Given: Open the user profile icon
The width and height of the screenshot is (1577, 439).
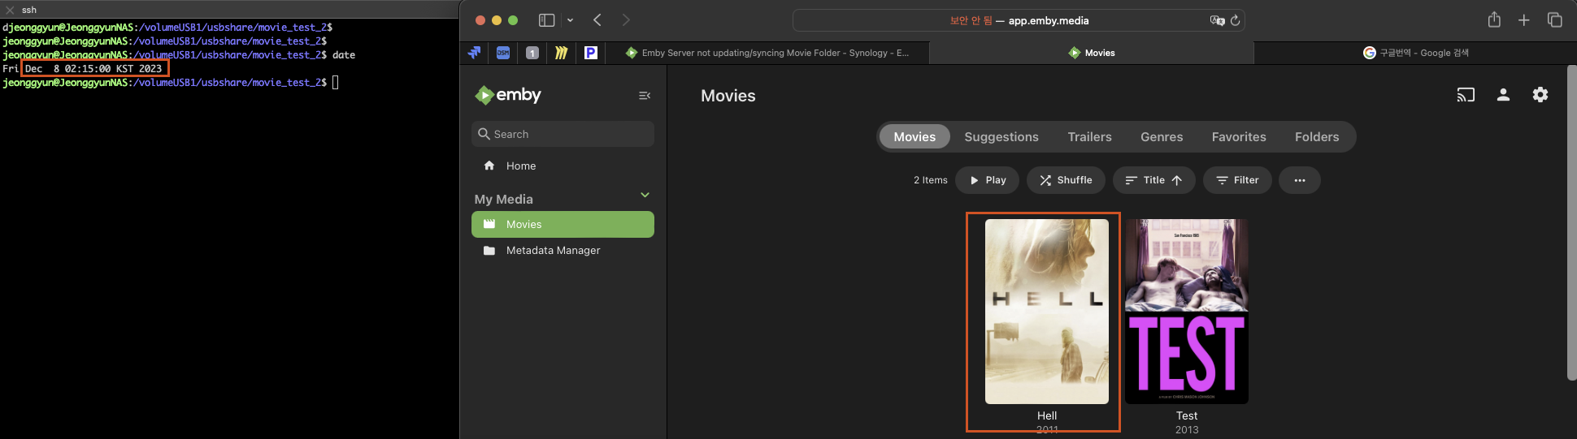Looking at the screenshot, I should pos(1503,95).
